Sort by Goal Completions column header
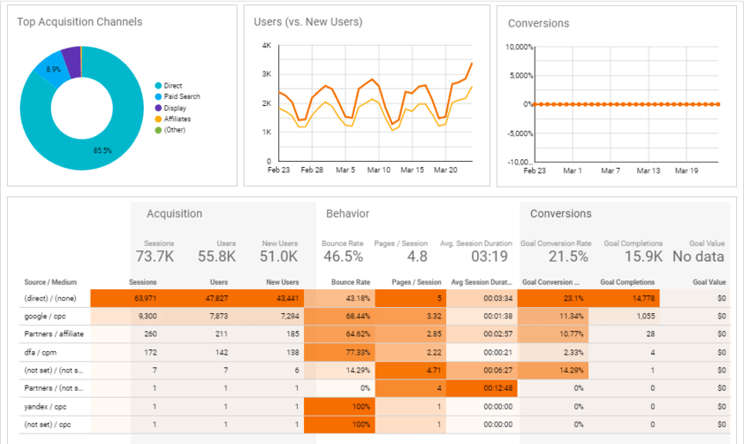Image resolution: width=744 pixels, height=444 pixels. pos(627,281)
